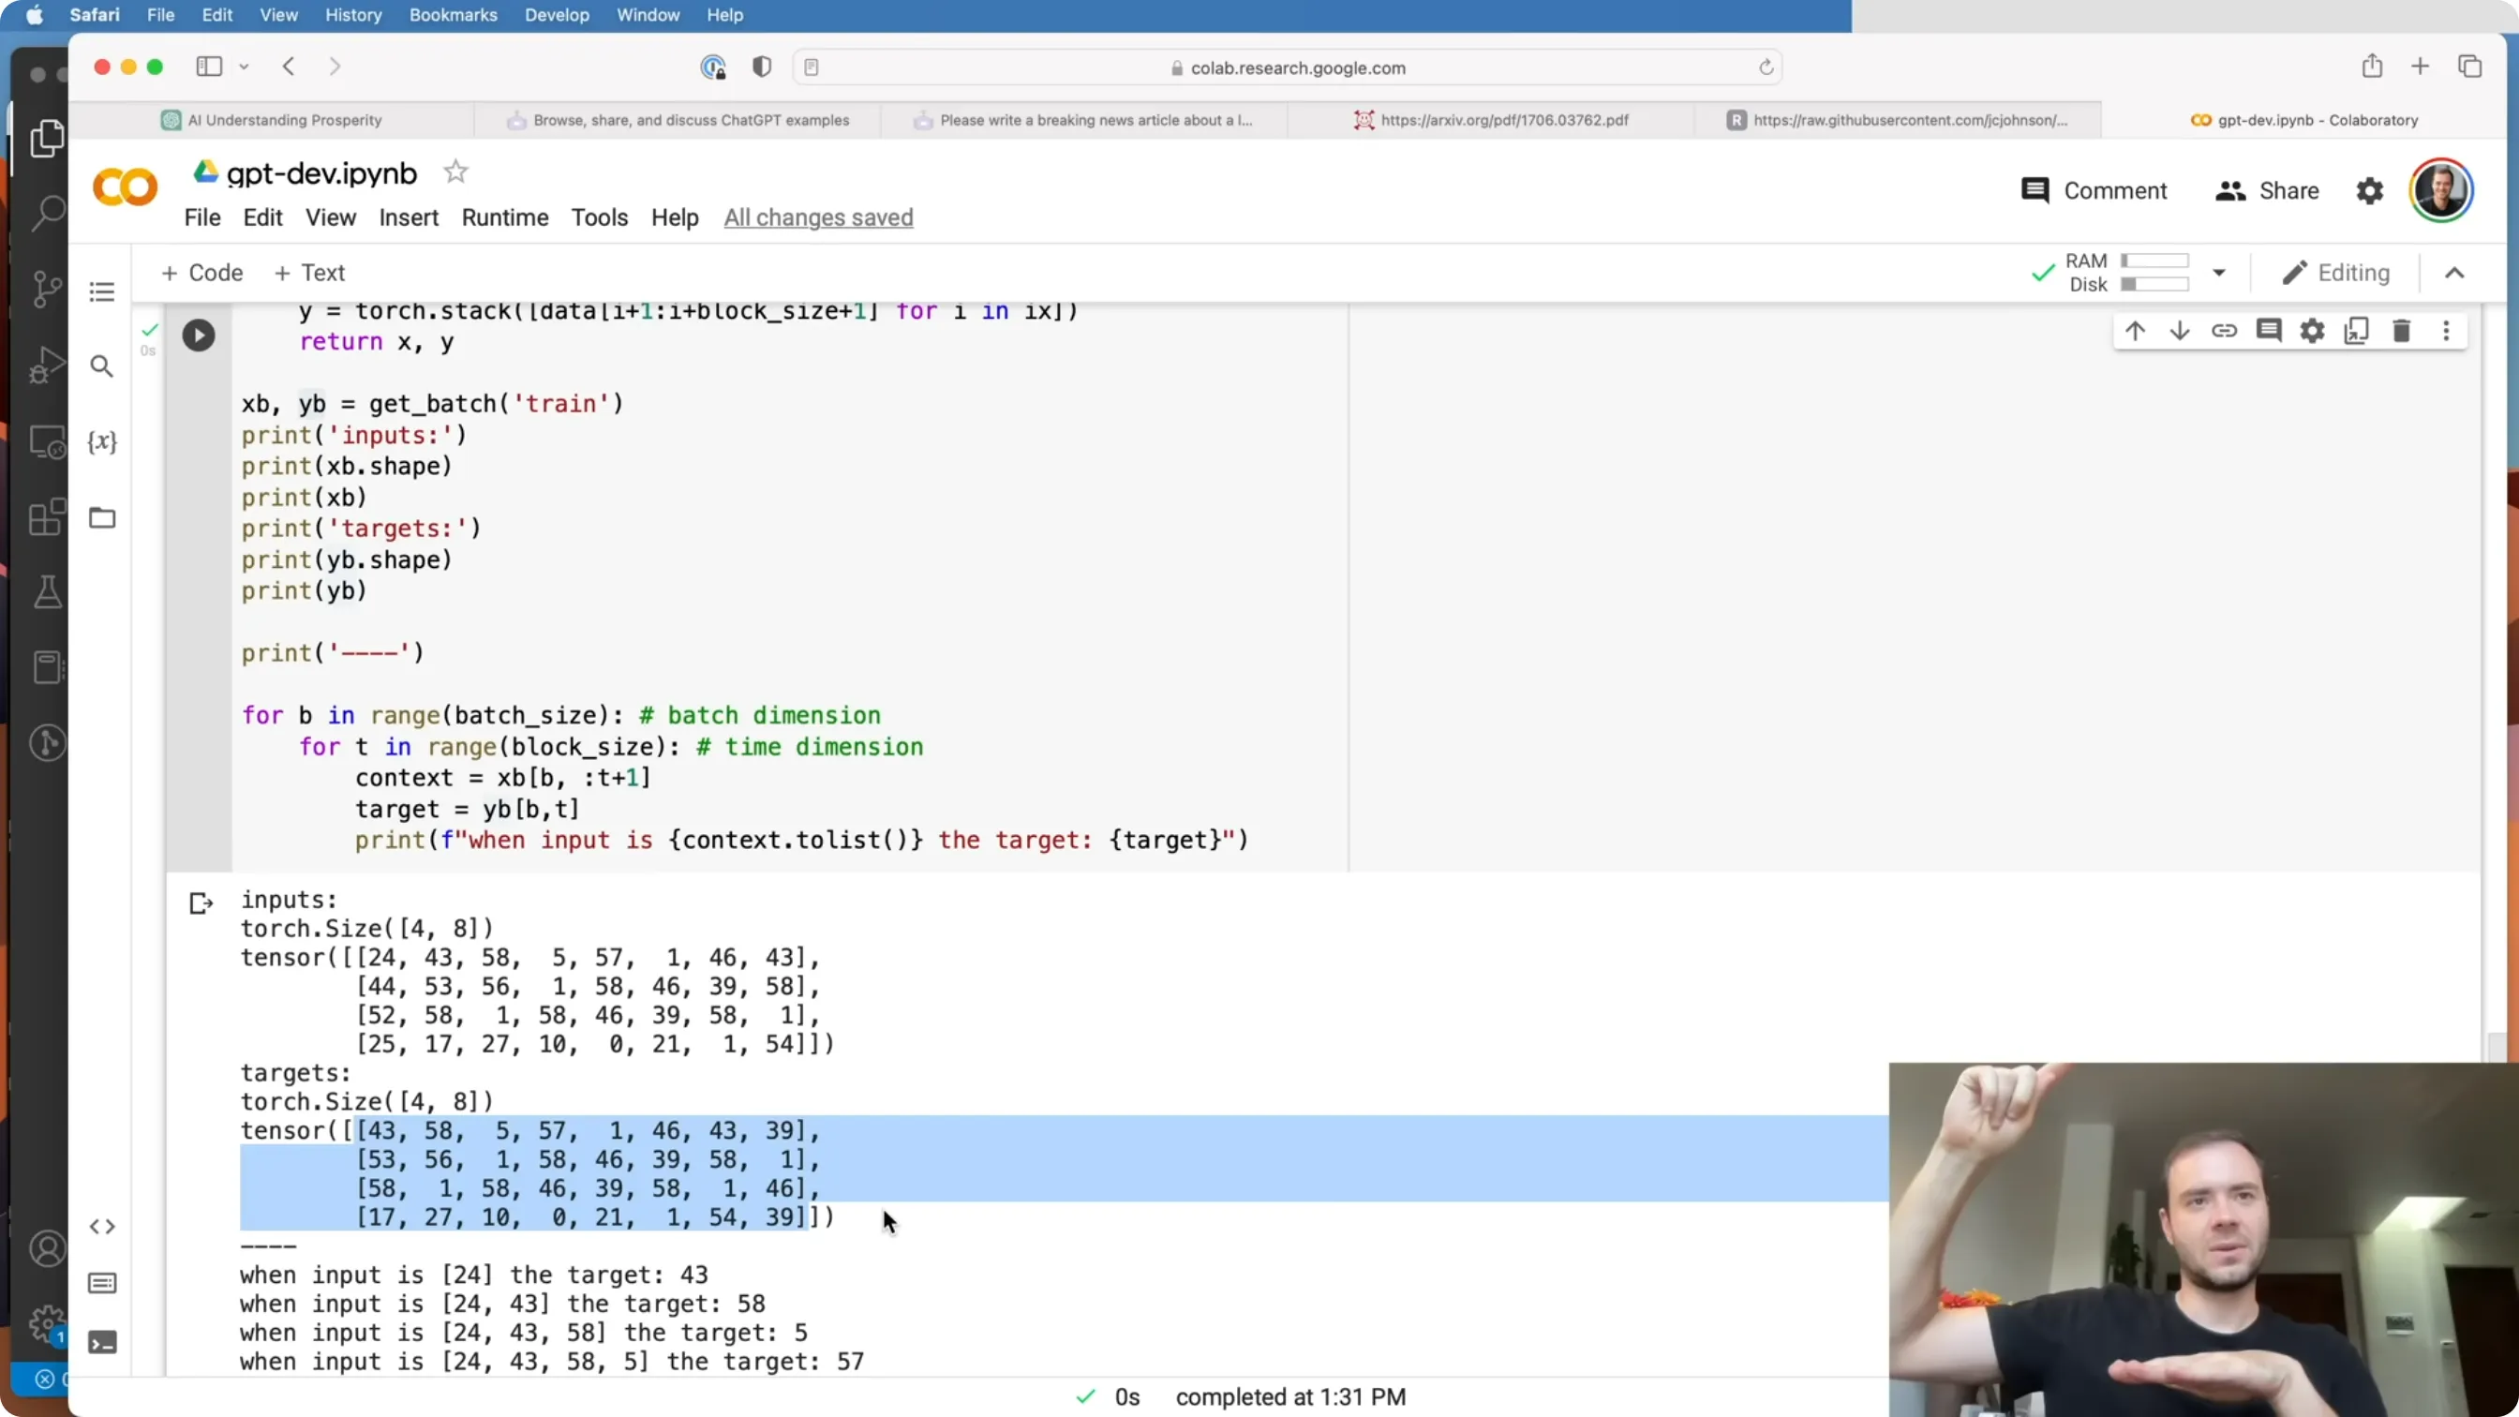The width and height of the screenshot is (2519, 1417).
Task: Open code snippets icon in left sidebar
Action: click(x=102, y=1227)
